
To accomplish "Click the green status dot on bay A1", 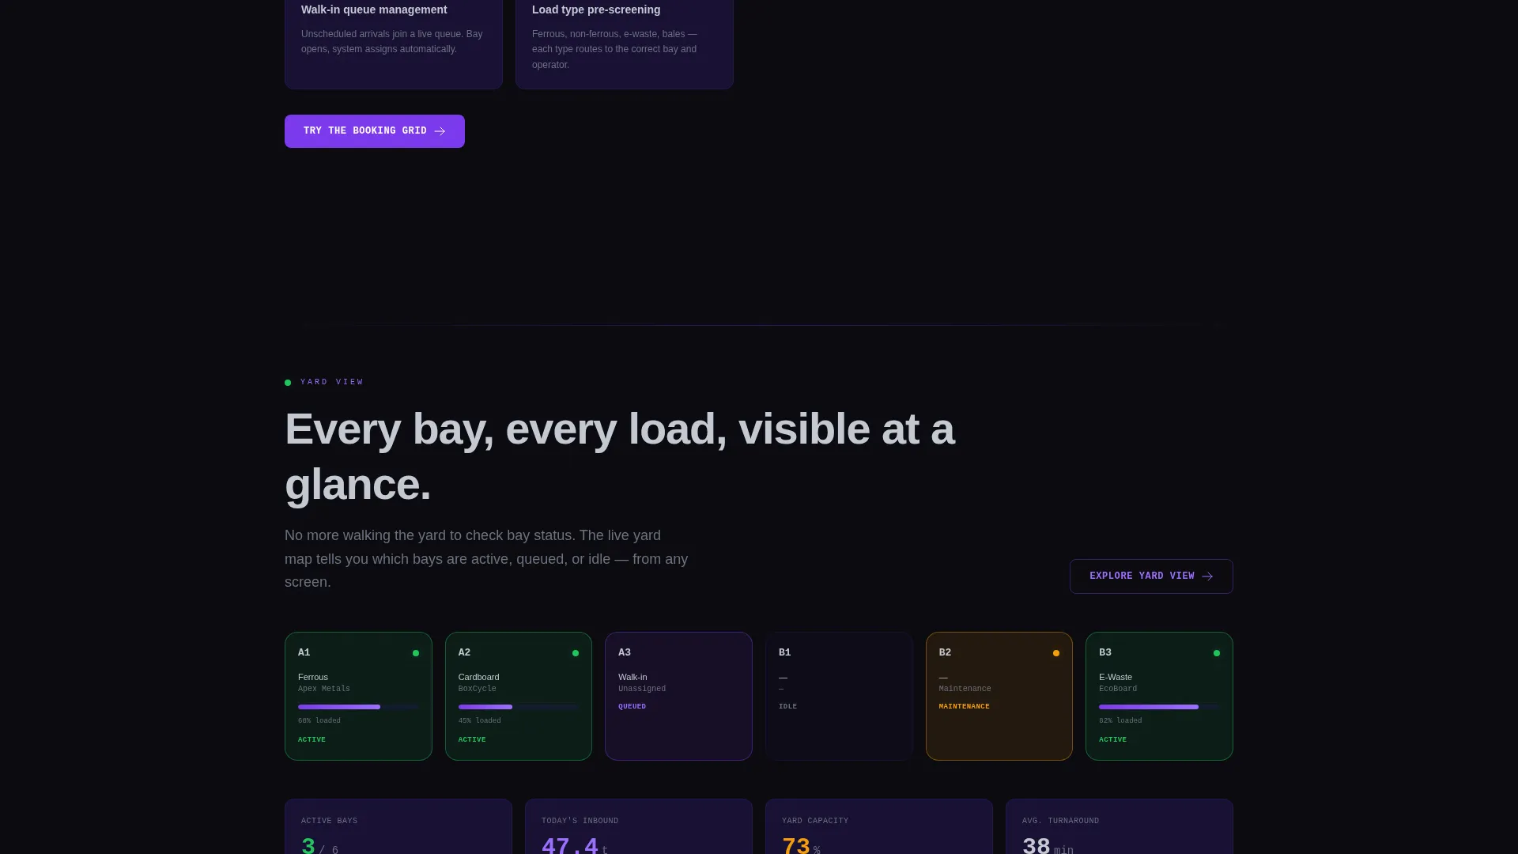I will point(416,653).
